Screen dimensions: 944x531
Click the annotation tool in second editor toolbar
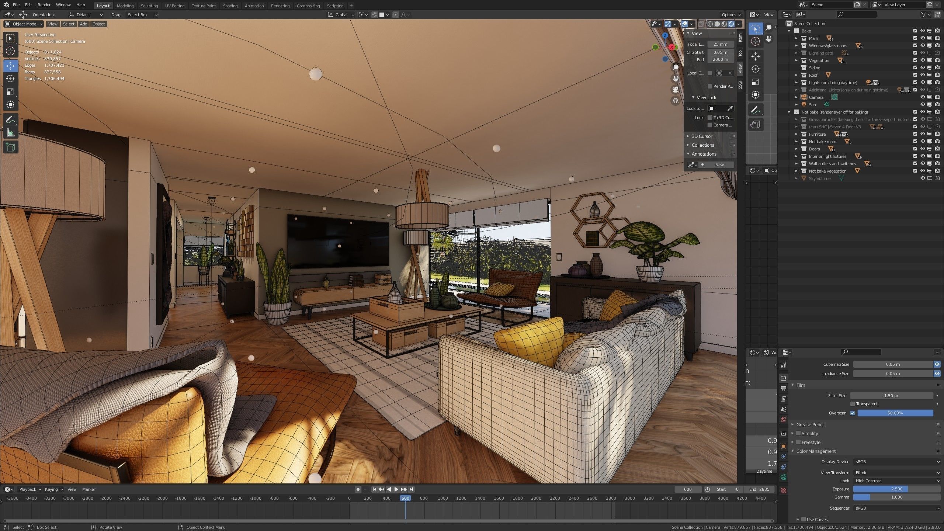(x=756, y=110)
